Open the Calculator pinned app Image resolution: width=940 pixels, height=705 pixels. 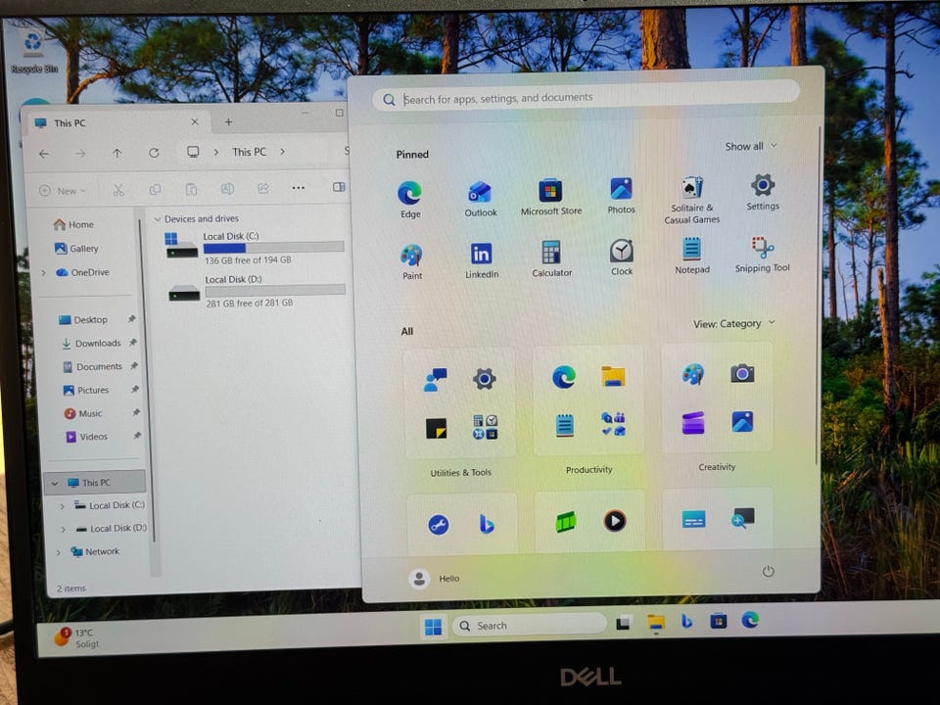click(551, 258)
